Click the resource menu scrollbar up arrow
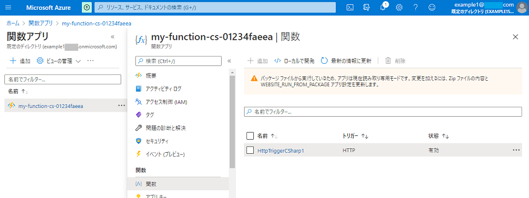 pyautogui.click(x=233, y=72)
